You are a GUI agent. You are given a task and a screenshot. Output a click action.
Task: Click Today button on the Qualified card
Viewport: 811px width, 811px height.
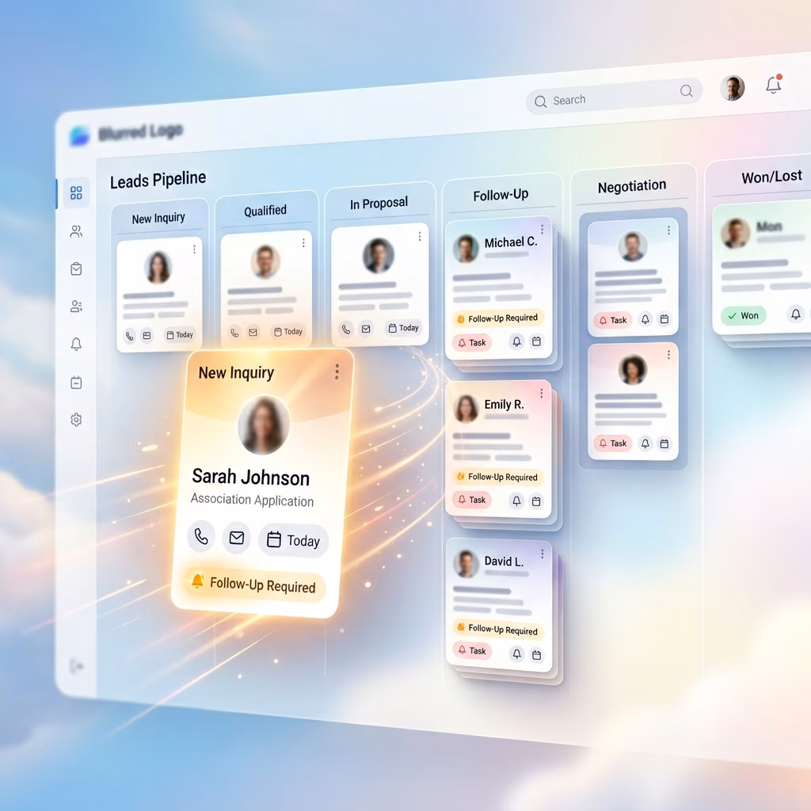tap(288, 332)
